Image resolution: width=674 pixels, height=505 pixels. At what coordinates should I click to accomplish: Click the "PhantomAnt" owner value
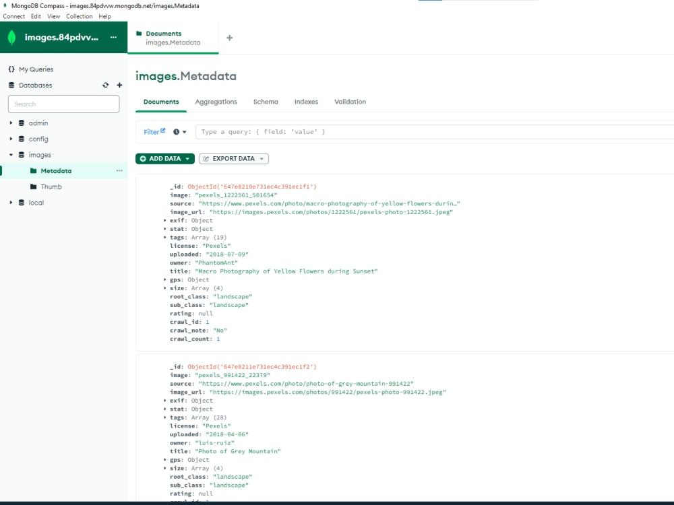click(216, 263)
